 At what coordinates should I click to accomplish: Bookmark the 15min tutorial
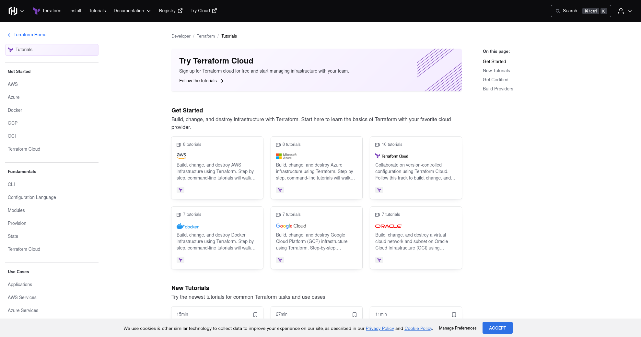coord(255,315)
